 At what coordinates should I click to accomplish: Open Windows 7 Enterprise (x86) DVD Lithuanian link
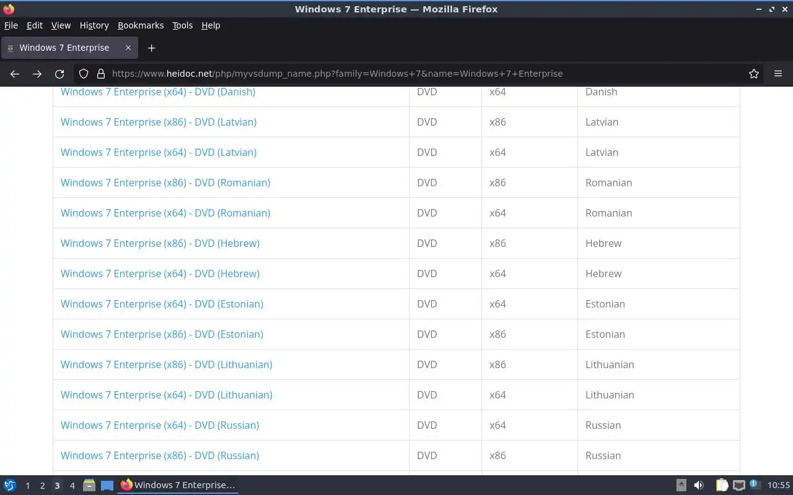click(167, 364)
